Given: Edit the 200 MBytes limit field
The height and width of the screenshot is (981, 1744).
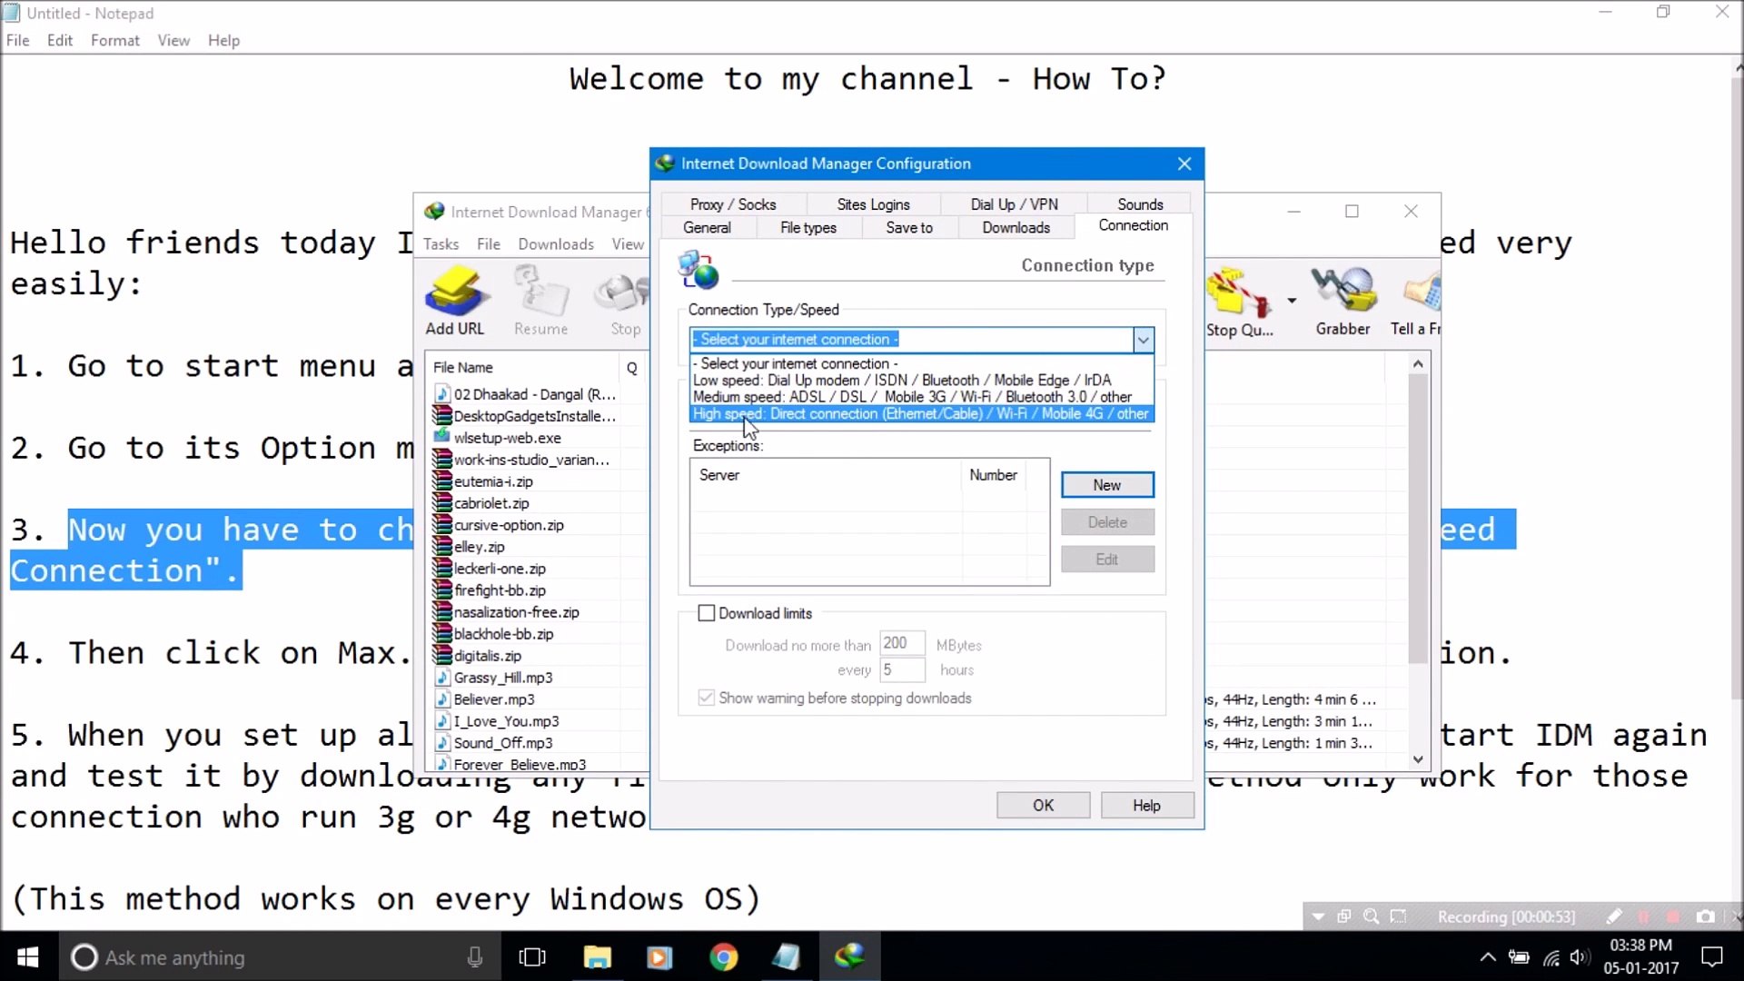Looking at the screenshot, I should [900, 644].
